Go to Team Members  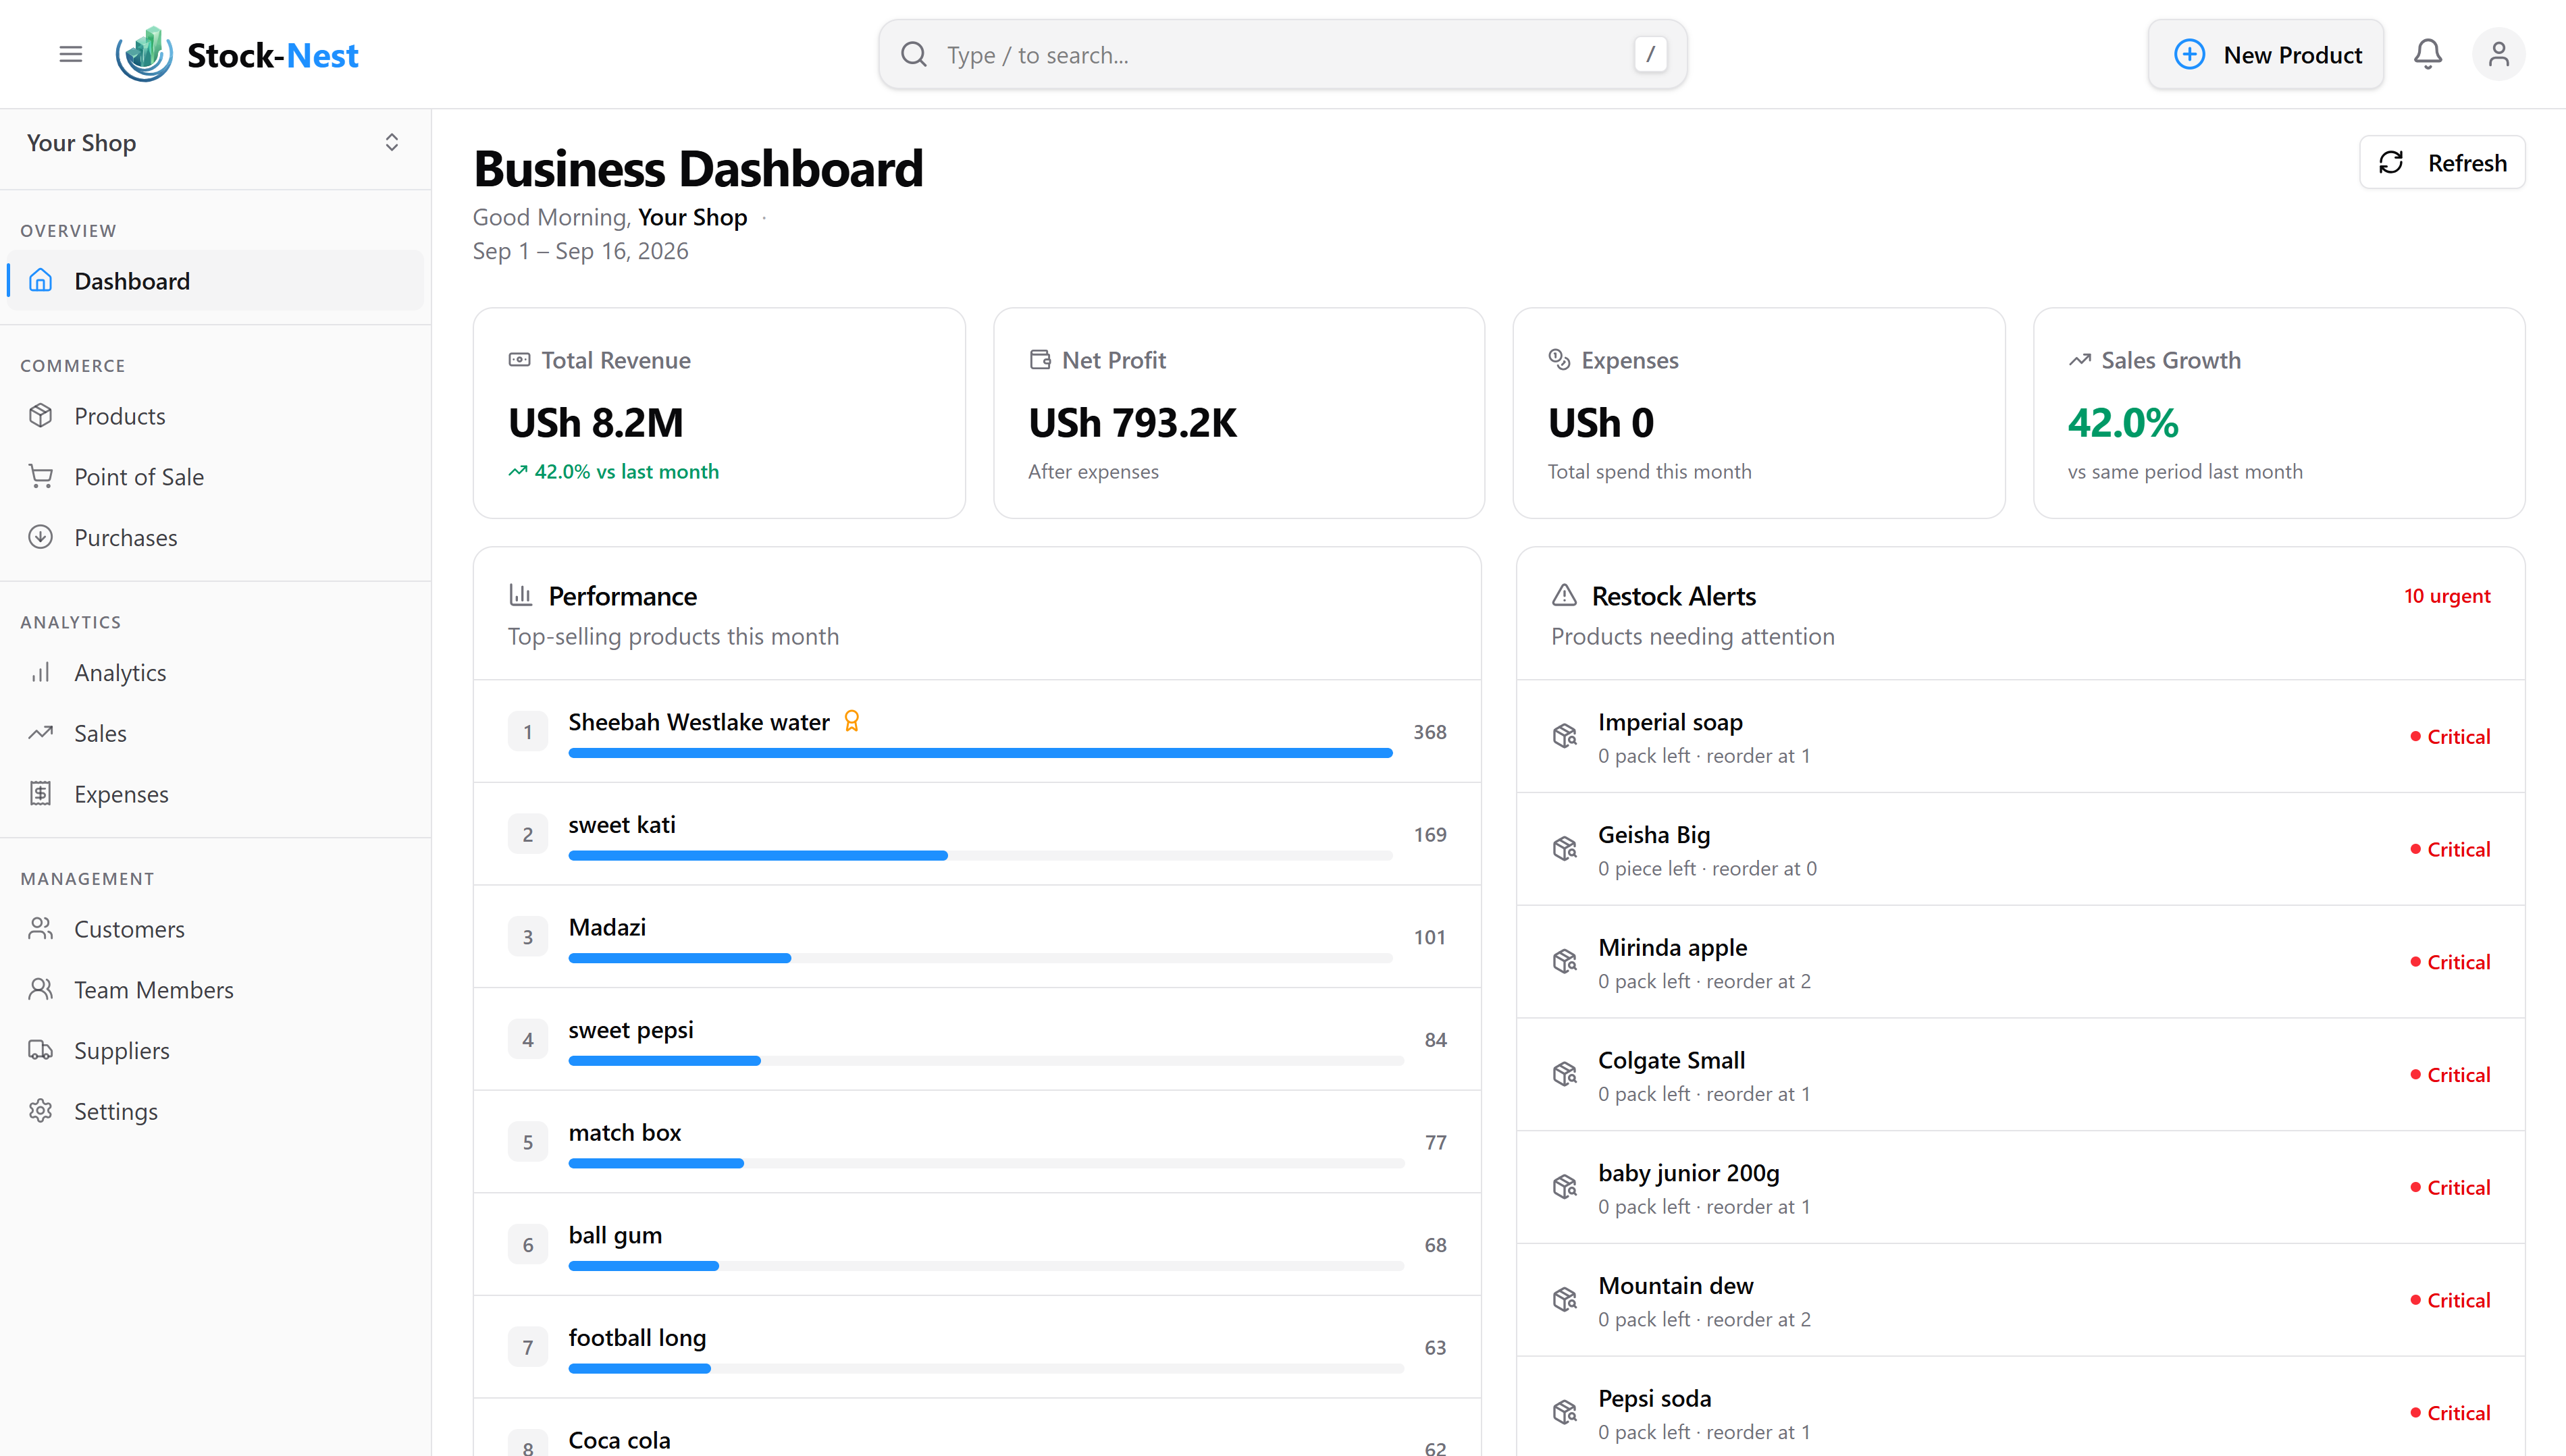point(215,990)
